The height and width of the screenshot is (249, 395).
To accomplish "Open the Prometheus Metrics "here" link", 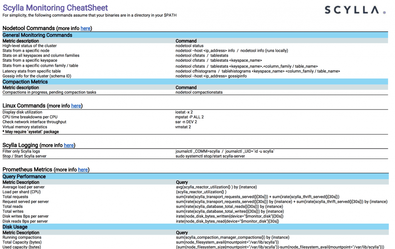I will (x=83, y=170).
